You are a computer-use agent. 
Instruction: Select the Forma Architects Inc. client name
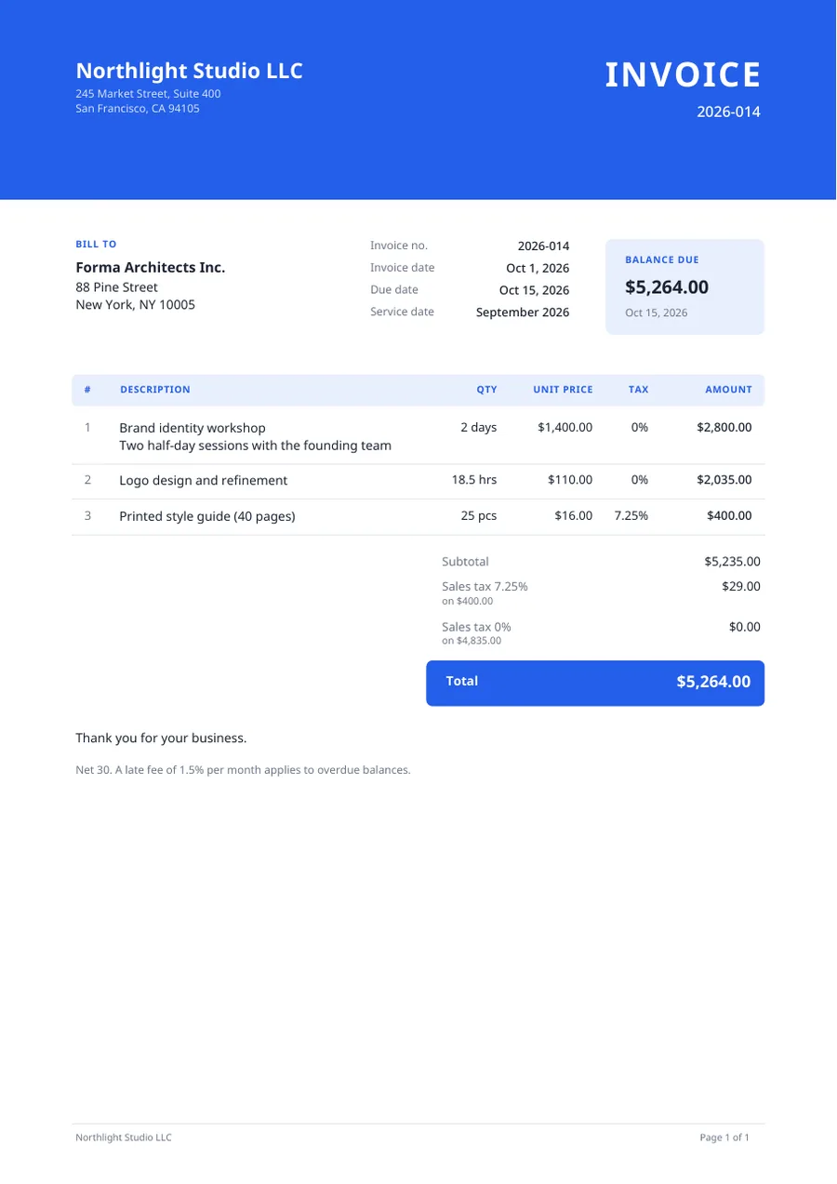(150, 267)
